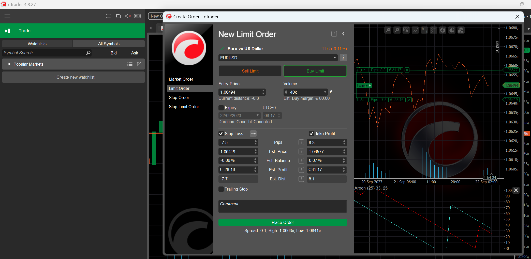This screenshot has width=531, height=259.
Task: Adjust expiry time 06:17 stepper
Action: (279, 116)
